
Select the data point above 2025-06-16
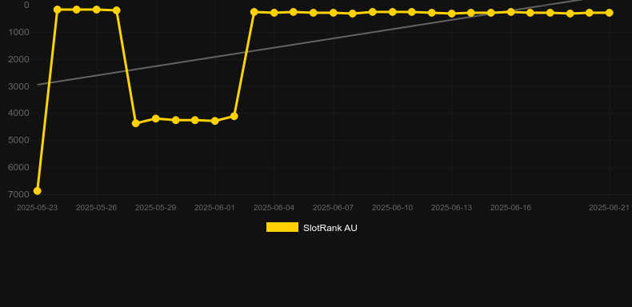pyautogui.click(x=510, y=12)
